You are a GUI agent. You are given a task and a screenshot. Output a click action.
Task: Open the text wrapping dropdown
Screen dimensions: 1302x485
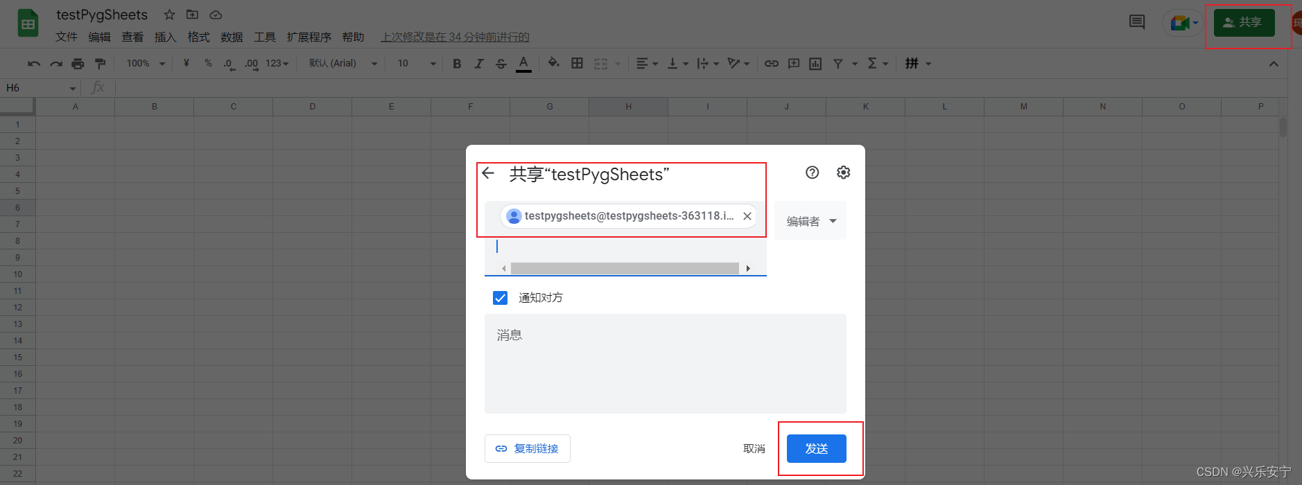pos(708,64)
